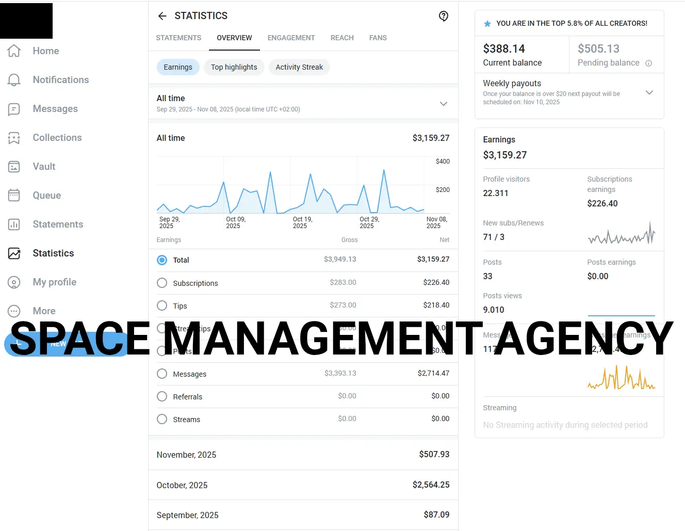Select the Tips earnings radio button
Viewport: 685px width, 531px height.
(162, 305)
